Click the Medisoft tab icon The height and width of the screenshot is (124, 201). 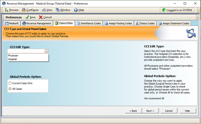(7, 23)
